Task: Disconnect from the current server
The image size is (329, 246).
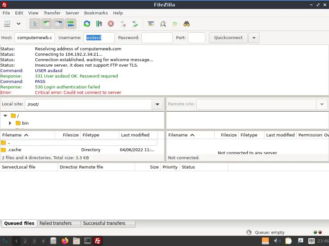Action: coord(123,24)
